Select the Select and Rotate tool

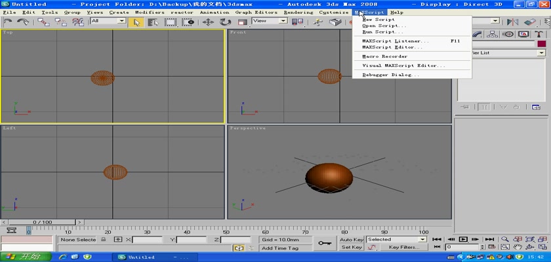[x=225, y=22]
